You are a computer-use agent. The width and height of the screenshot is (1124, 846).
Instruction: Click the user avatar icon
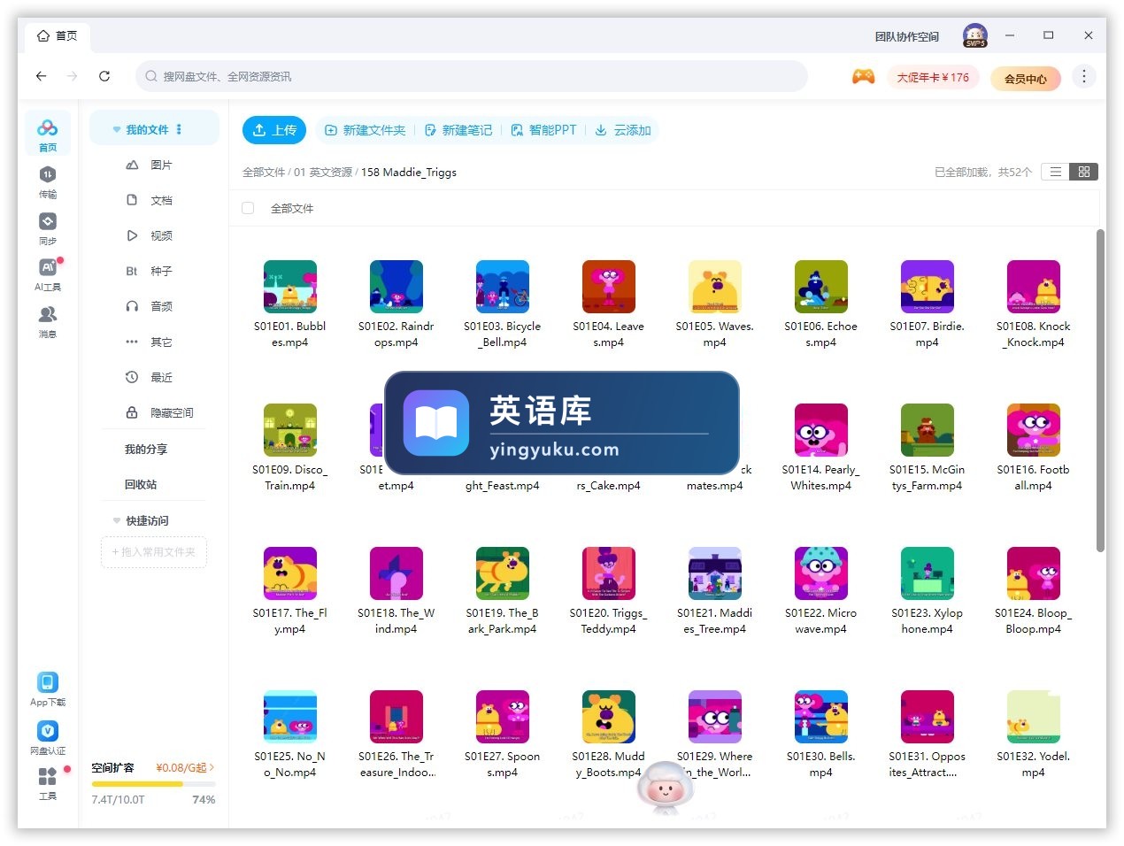pos(975,35)
